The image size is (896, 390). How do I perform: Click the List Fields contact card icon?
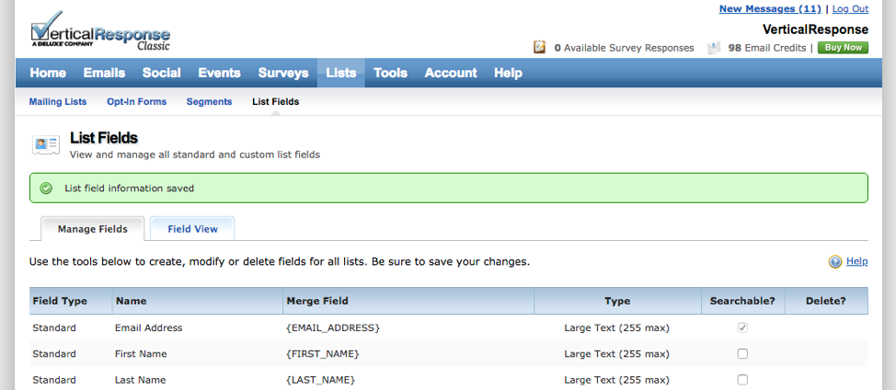tap(46, 143)
